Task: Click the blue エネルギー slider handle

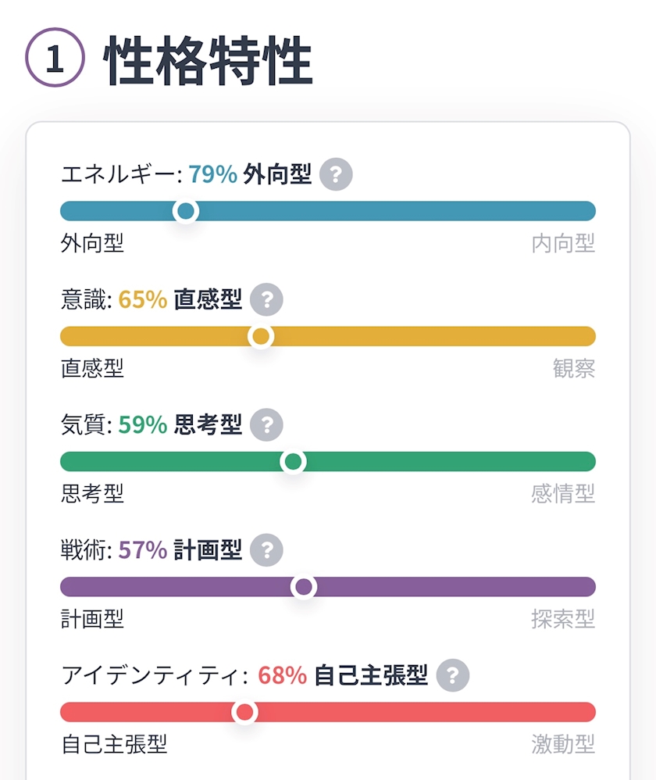Action: (186, 211)
